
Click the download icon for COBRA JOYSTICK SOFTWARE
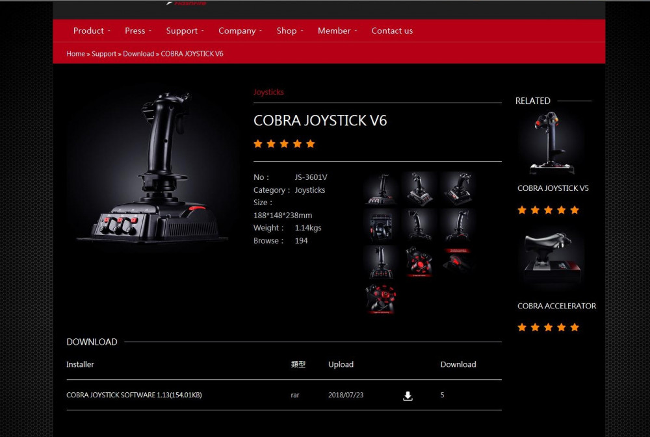pyautogui.click(x=408, y=395)
